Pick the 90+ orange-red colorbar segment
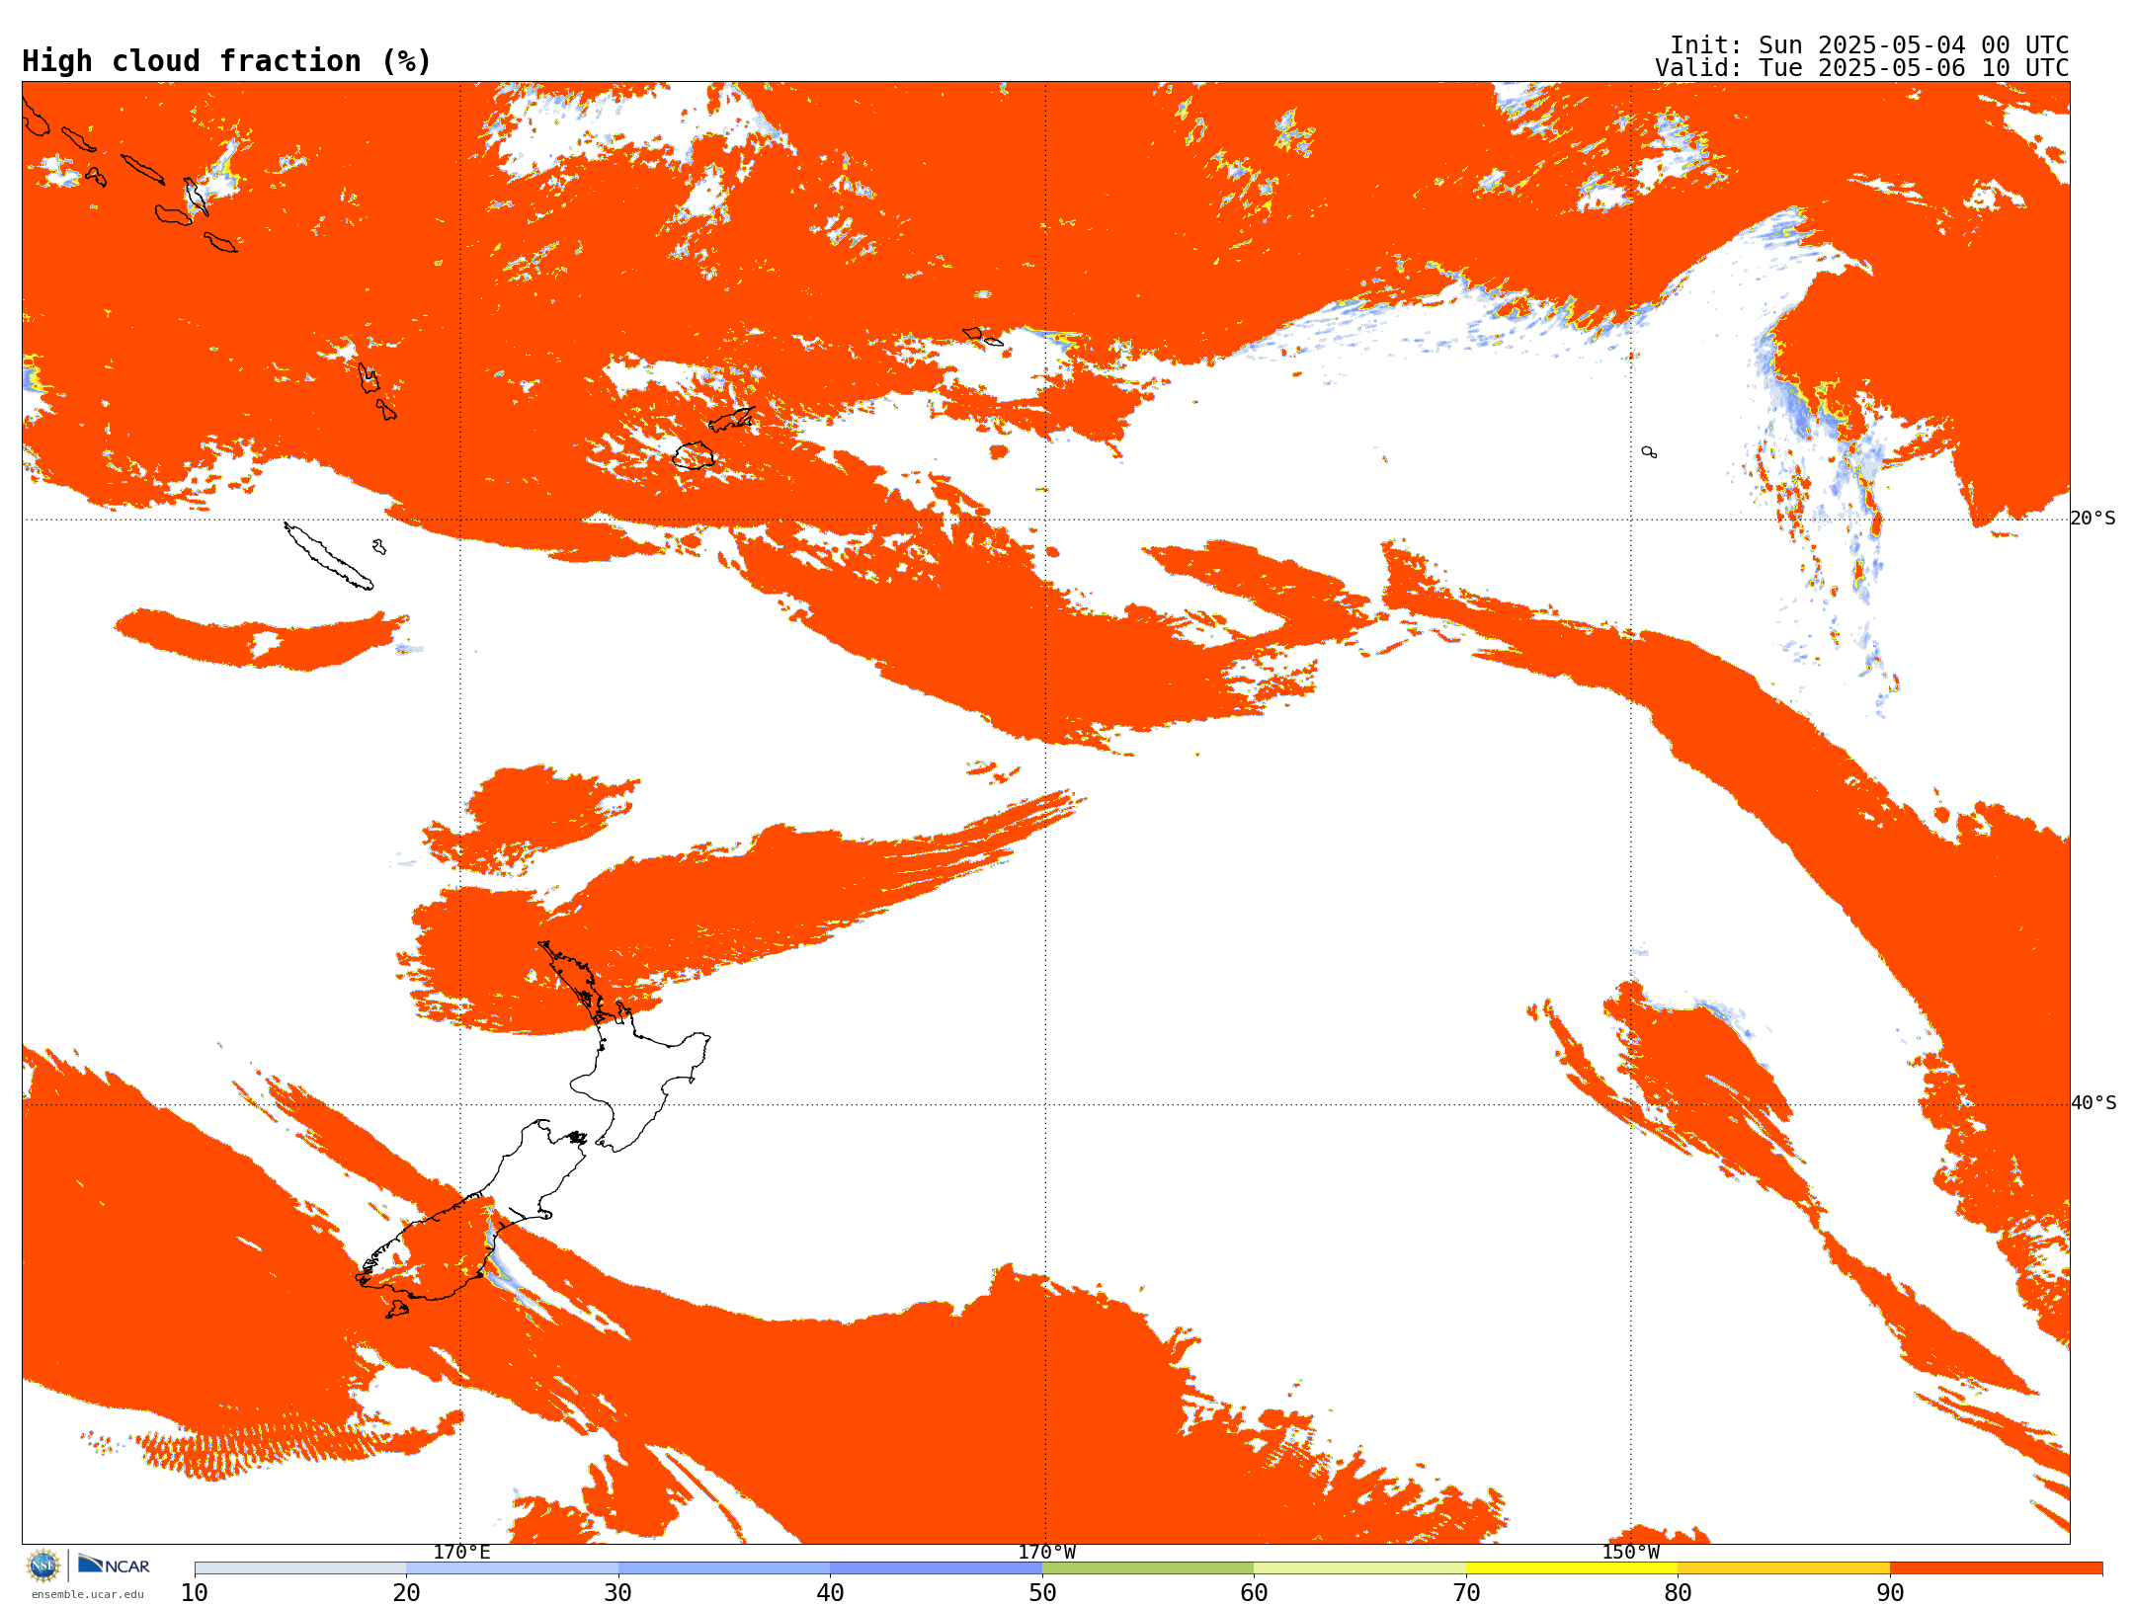The image size is (2134, 1606). (x=1996, y=1568)
